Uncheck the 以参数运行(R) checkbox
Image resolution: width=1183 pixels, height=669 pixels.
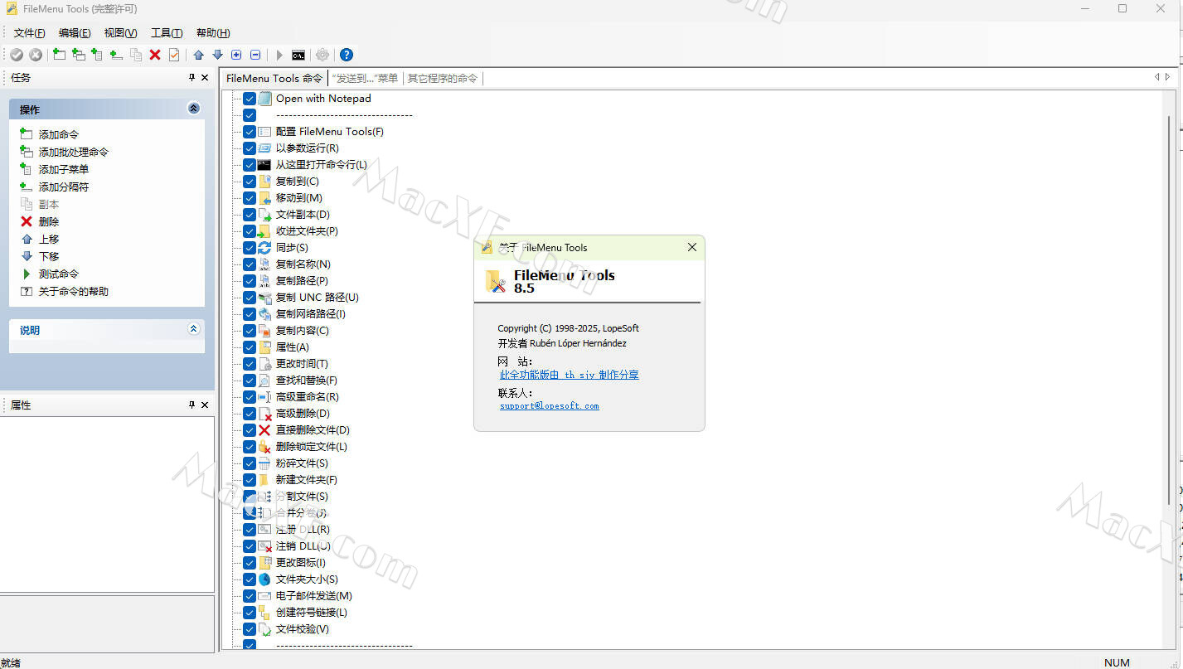[250, 148]
